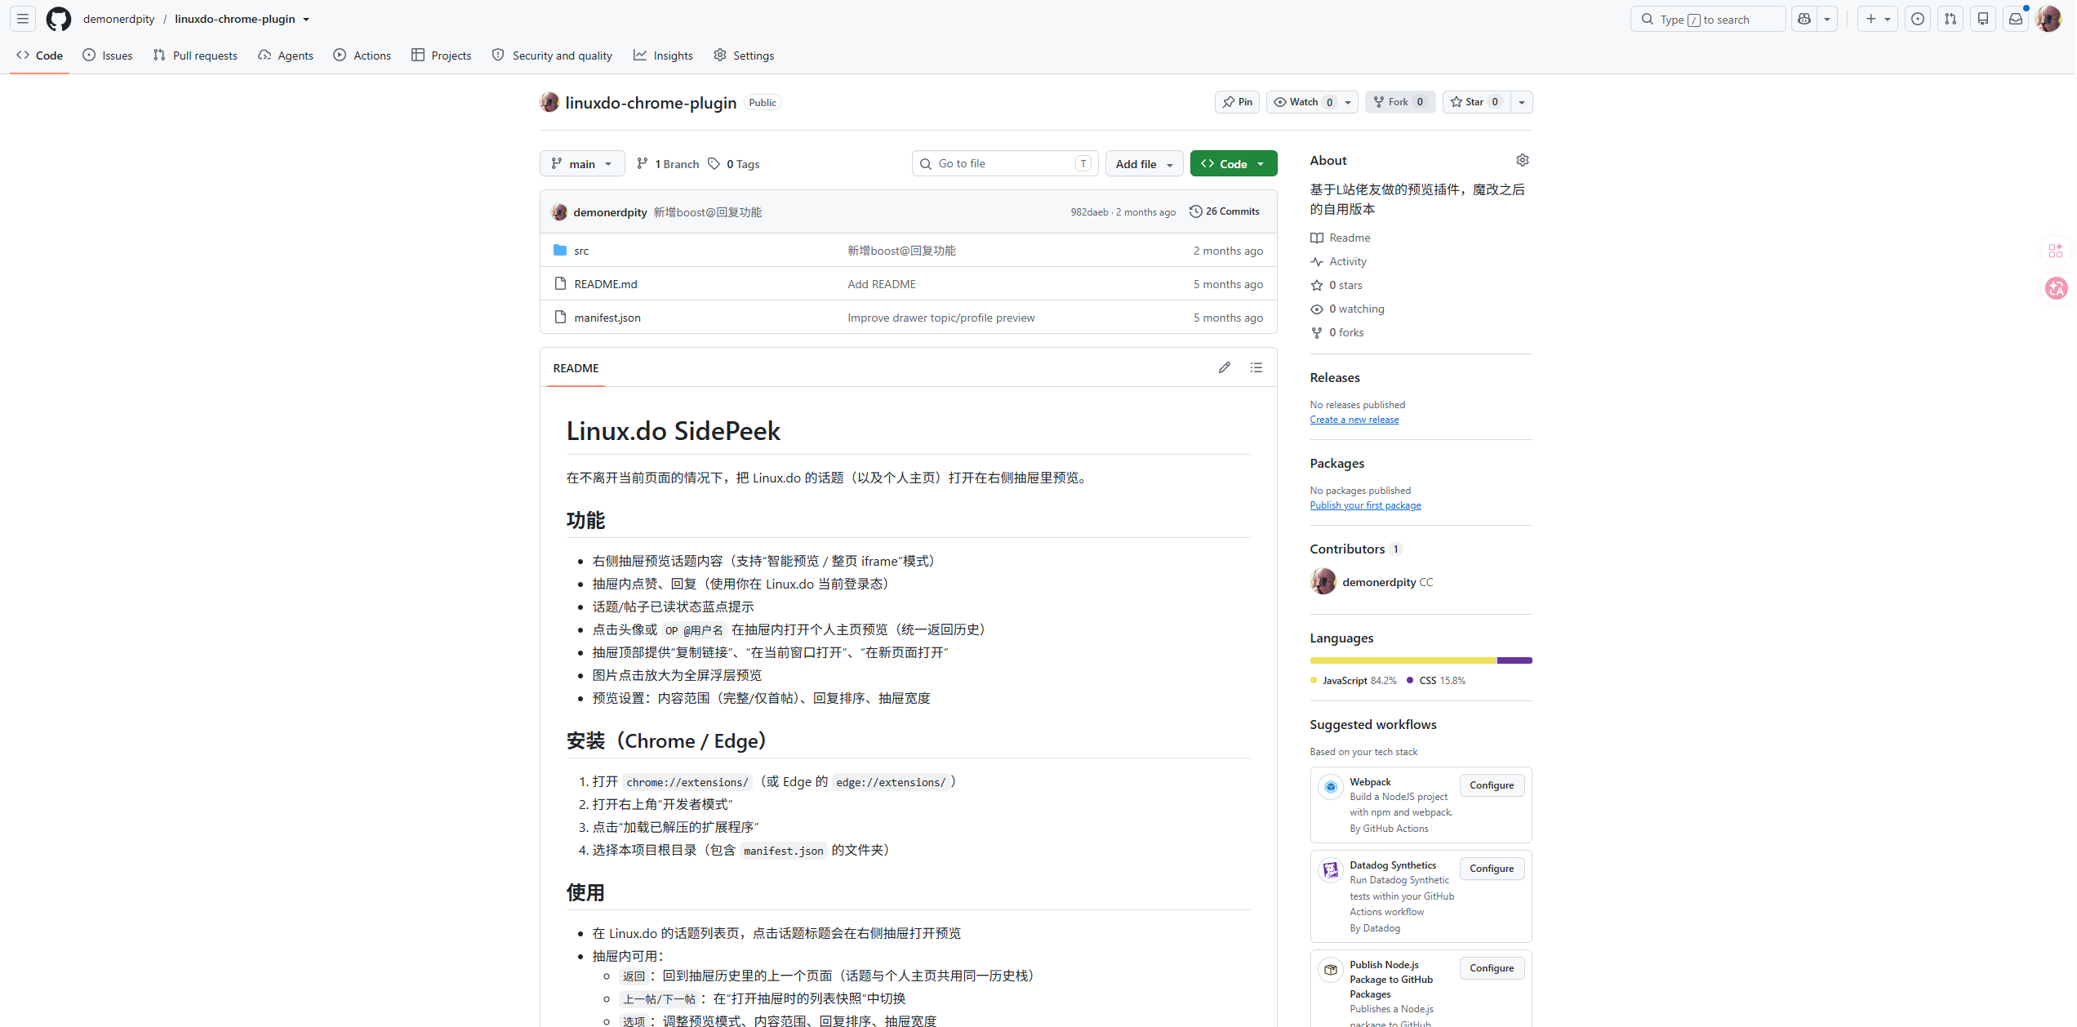The height and width of the screenshot is (1027, 2077).
Task: Open the Agents tab
Action: point(286,56)
